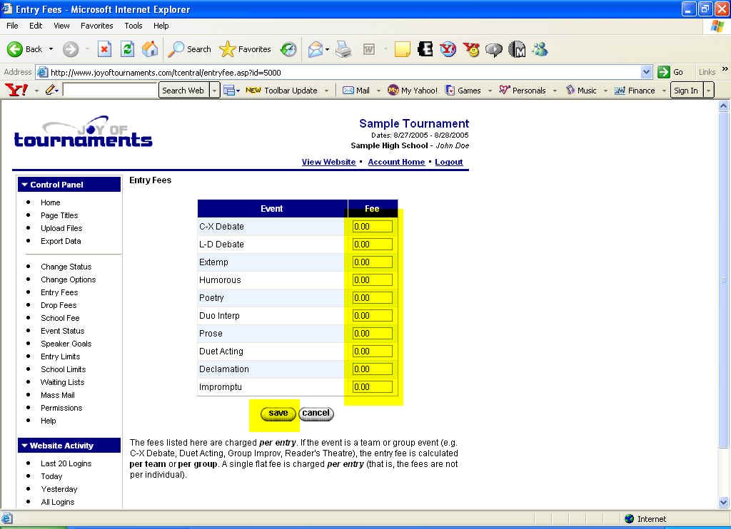
Task: Refresh the page with the Refresh icon
Action: click(x=127, y=49)
